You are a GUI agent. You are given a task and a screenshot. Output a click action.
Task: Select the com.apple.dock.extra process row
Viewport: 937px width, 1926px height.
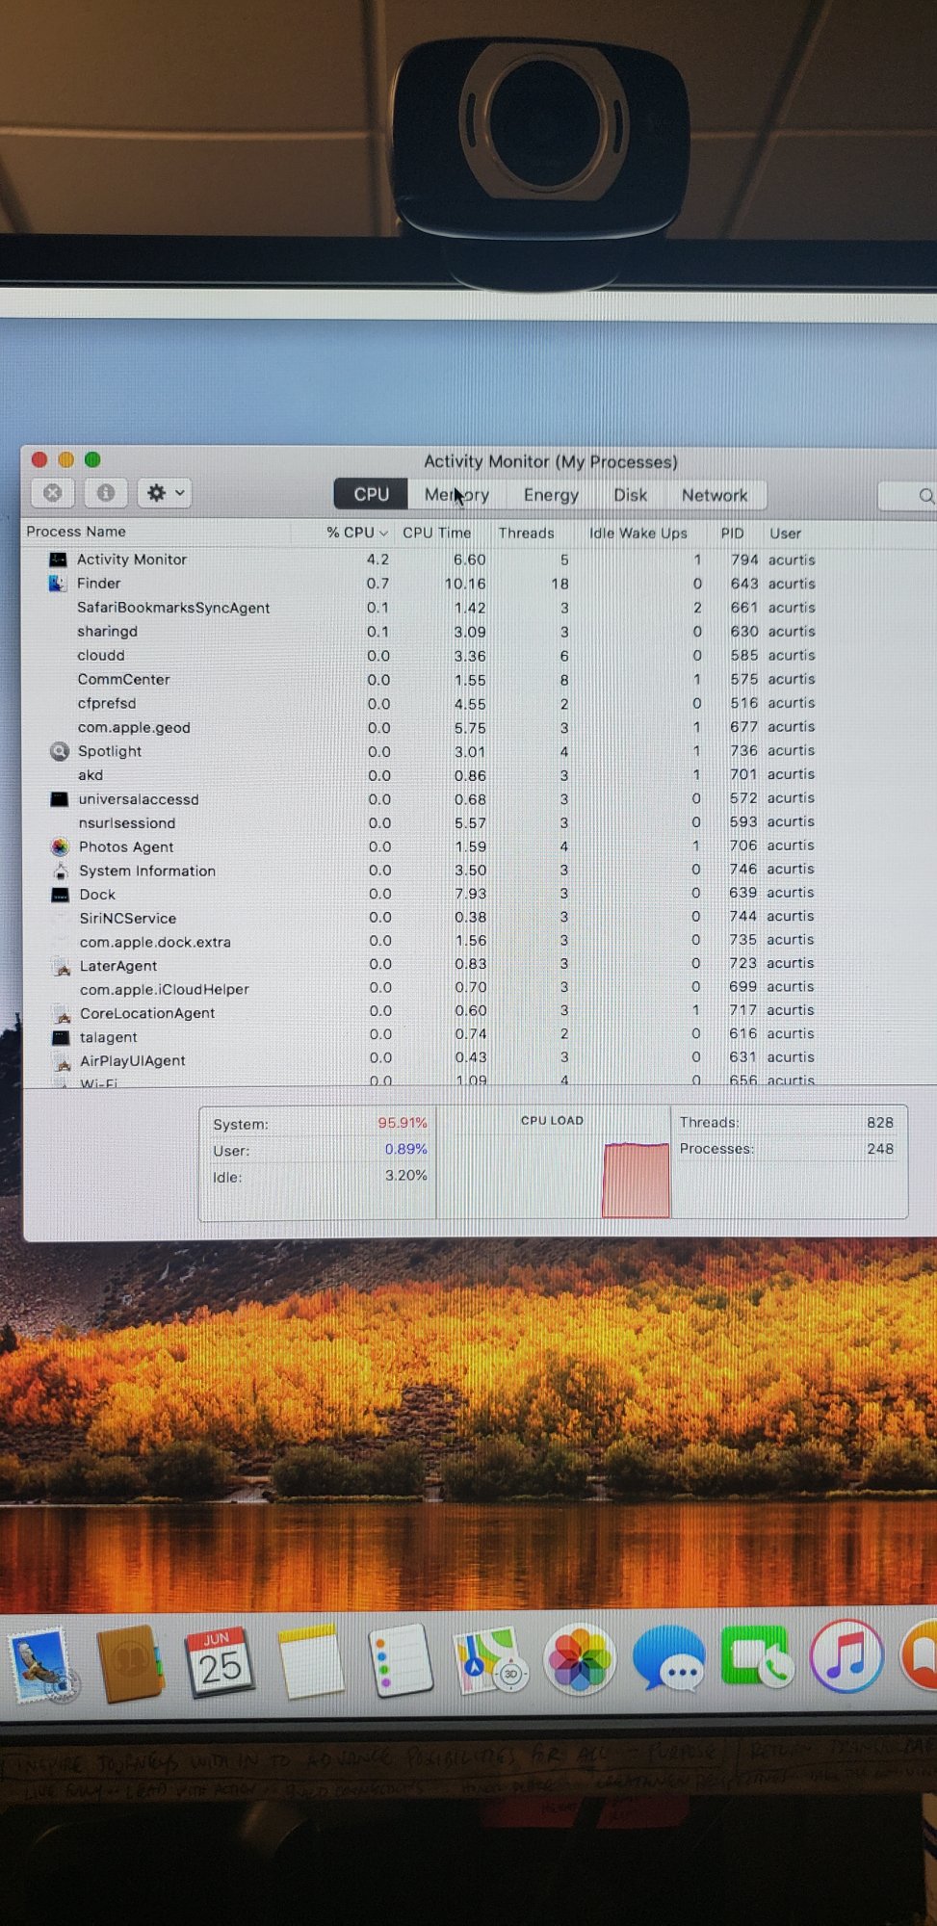pos(480,942)
